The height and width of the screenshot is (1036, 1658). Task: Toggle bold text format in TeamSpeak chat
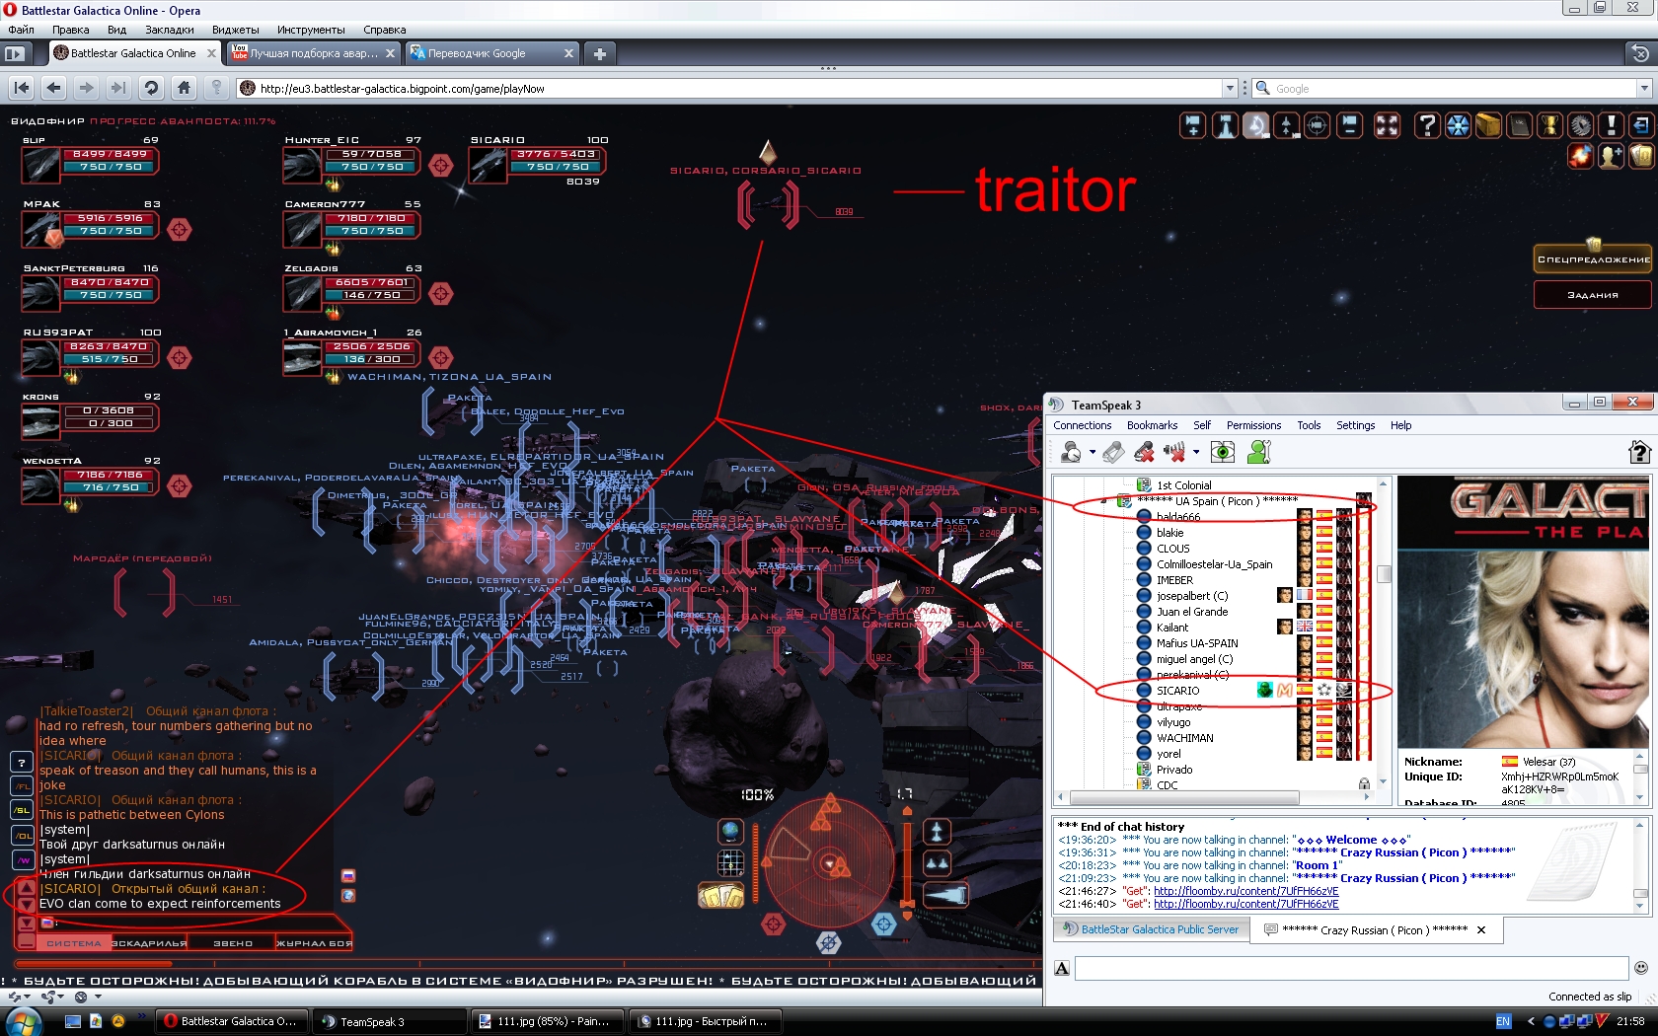point(1062,968)
